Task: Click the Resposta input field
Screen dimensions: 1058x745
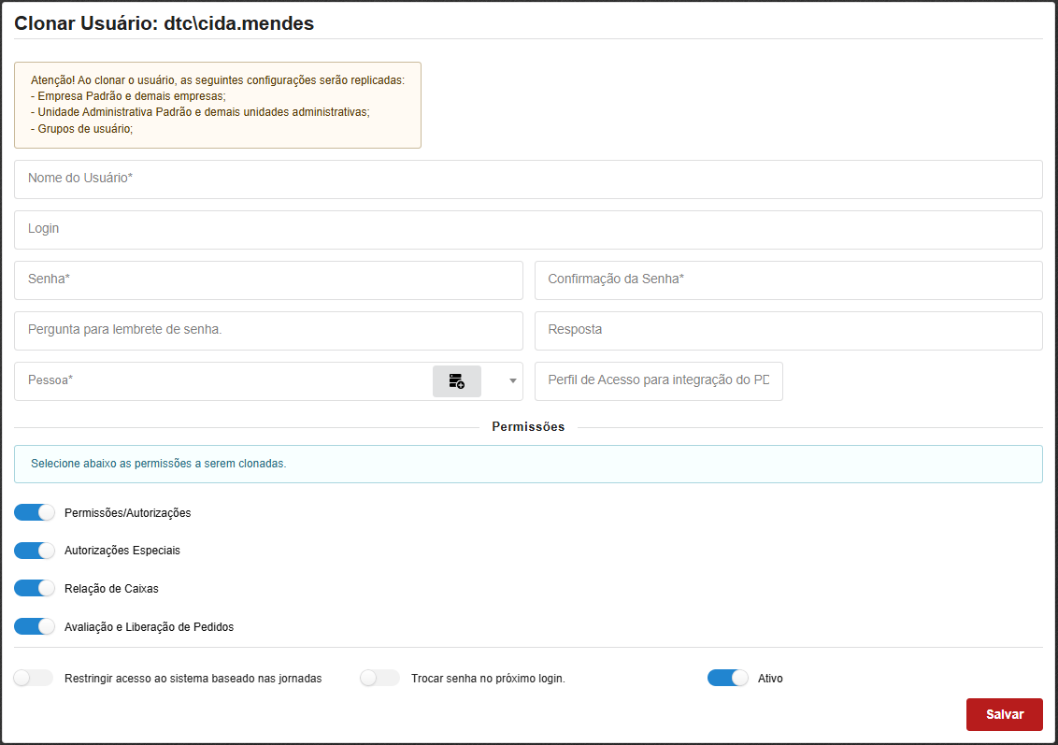Action: 788,331
